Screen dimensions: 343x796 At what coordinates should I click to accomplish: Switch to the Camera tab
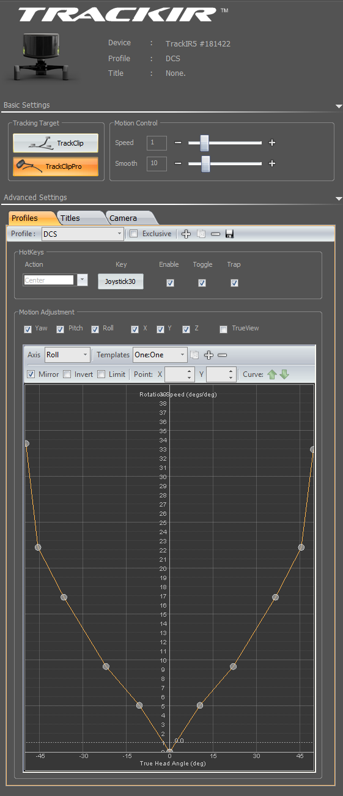130,218
